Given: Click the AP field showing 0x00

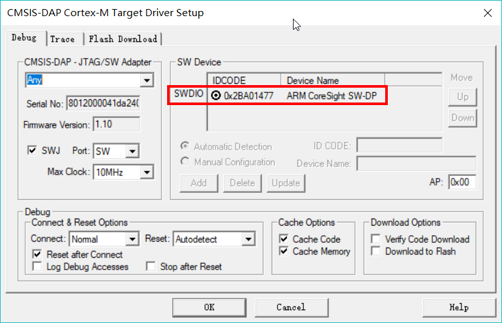Looking at the screenshot, I should (x=462, y=182).
